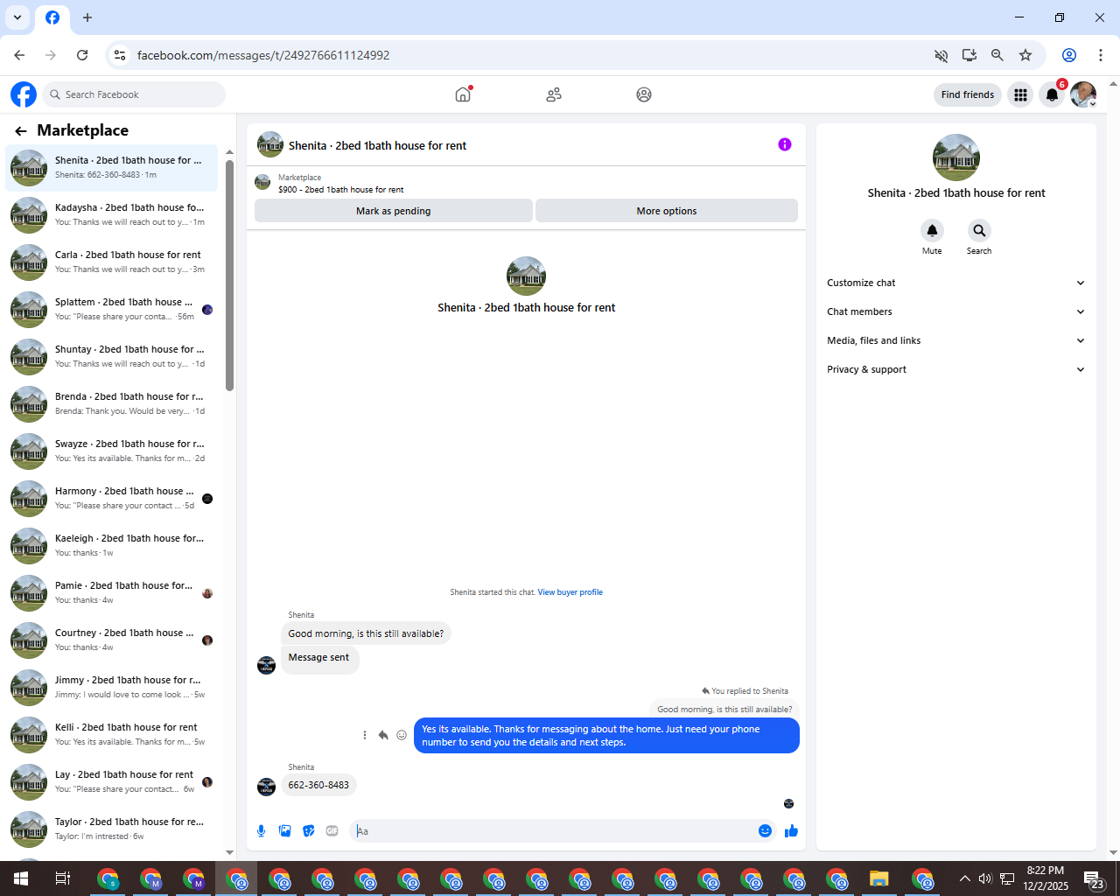This screenshot has height=896, width=1120.
Task: Open Windows notification center
Action: 1094,878
